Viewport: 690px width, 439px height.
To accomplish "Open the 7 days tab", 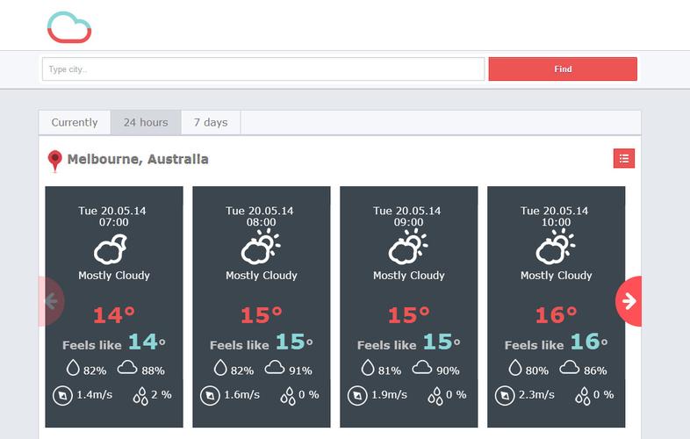I will (x=211, y=122).
